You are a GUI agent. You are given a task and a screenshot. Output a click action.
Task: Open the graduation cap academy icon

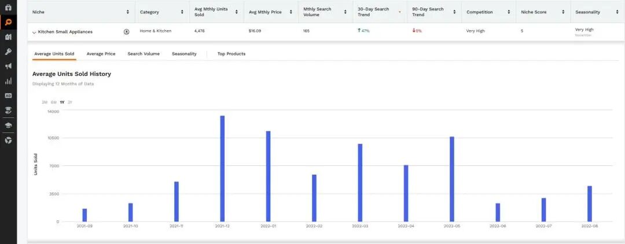[8, 125]
